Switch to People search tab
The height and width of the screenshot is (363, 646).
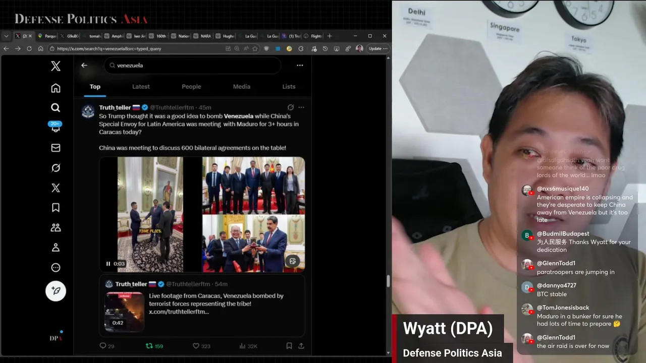191,87
